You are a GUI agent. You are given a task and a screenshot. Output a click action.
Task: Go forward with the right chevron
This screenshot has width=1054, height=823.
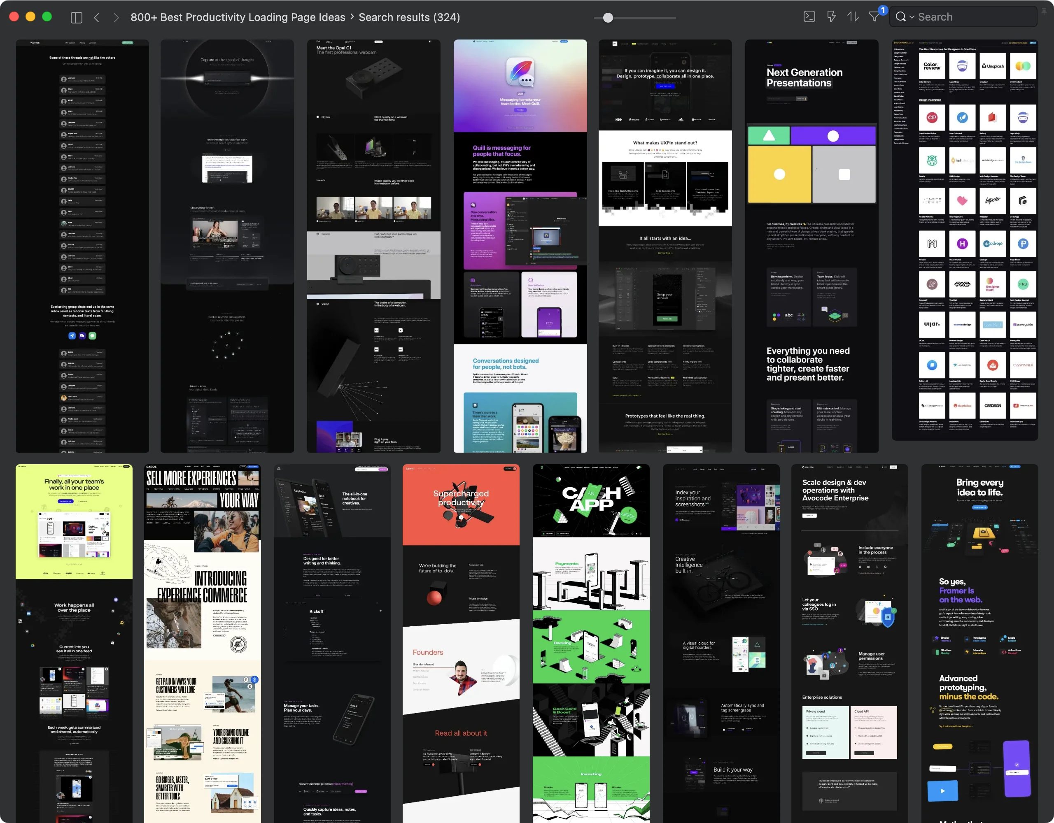click(x=116, y=17)
